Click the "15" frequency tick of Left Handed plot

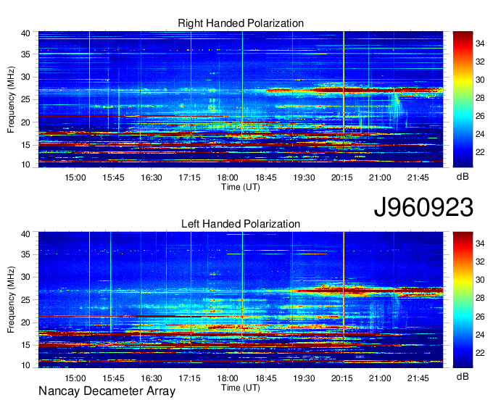click(x=26, y=345)
